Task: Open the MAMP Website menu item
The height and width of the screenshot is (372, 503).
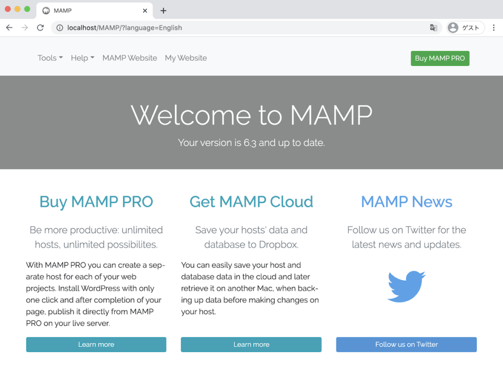Action: pos(130,58)
